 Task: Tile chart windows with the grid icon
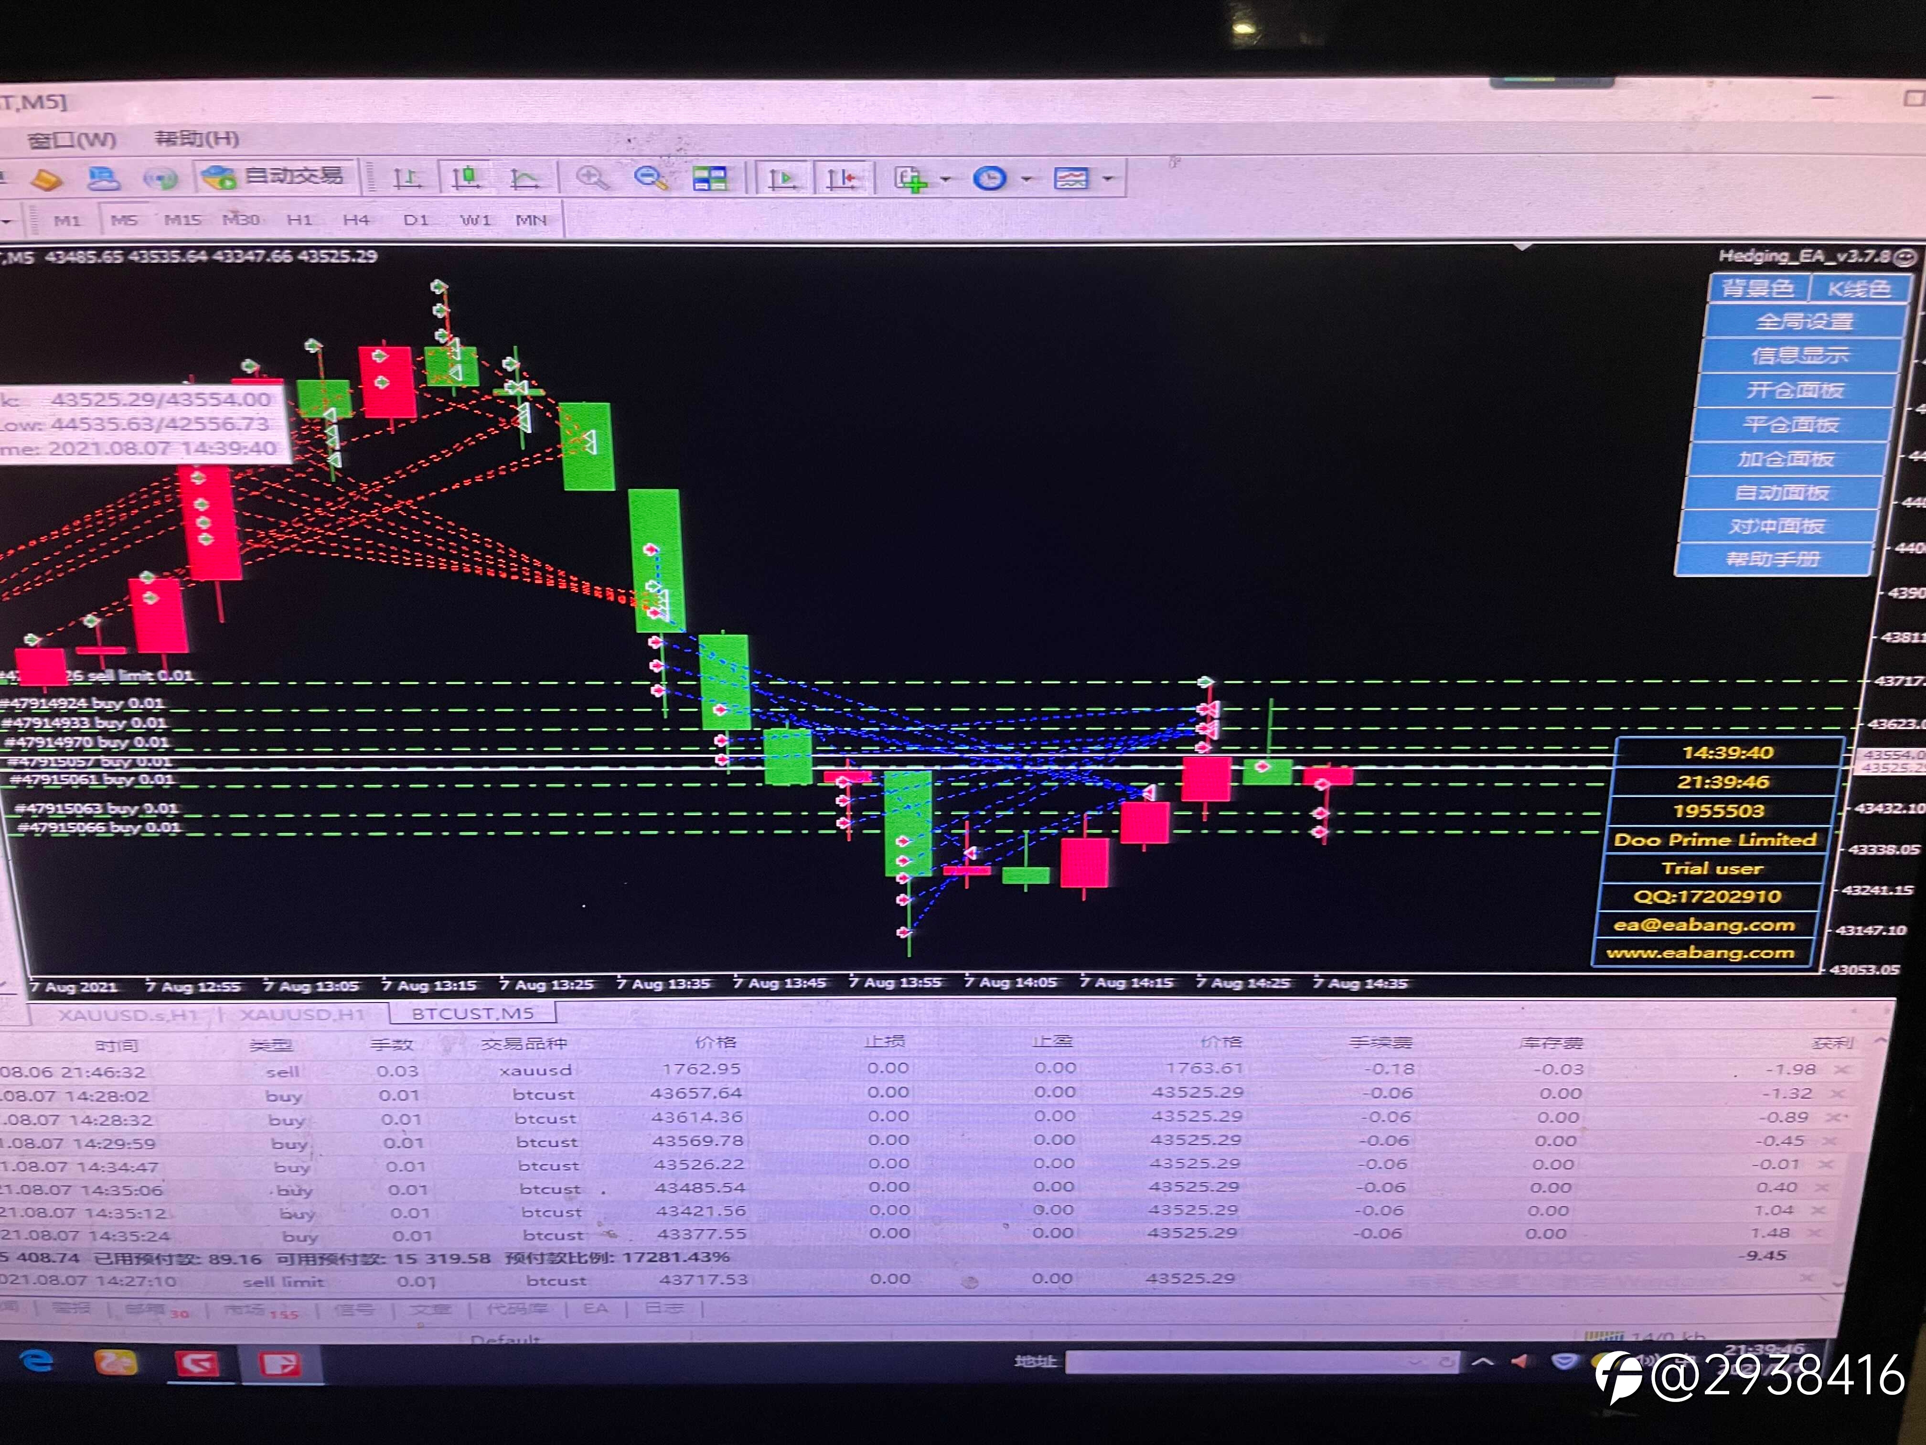(x=710, y=179)
